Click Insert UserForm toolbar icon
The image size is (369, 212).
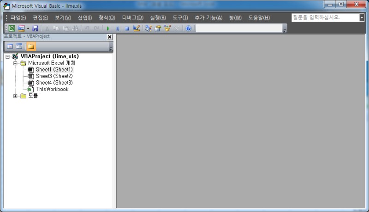pyautogui.click(x=21, y=28)
